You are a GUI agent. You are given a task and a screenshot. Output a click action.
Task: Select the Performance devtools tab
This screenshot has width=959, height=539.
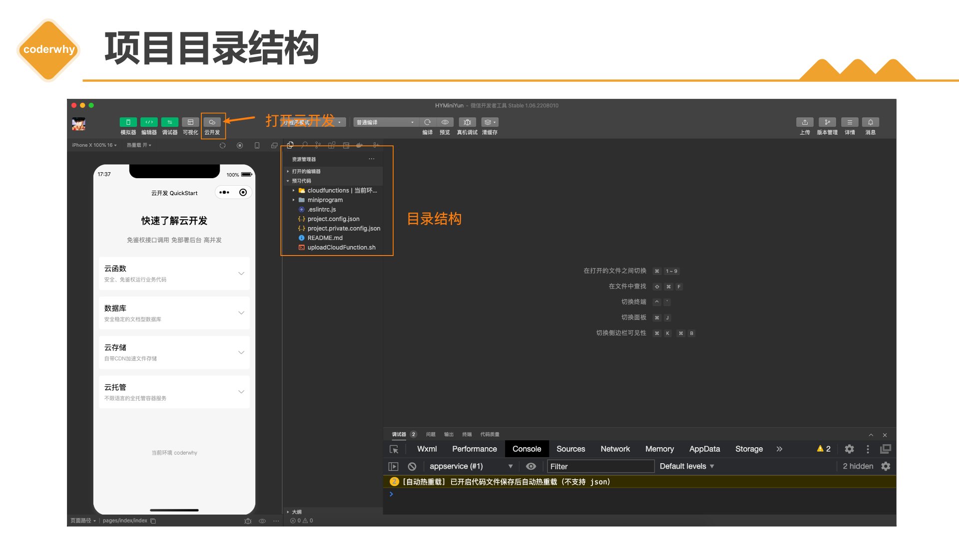475,449
